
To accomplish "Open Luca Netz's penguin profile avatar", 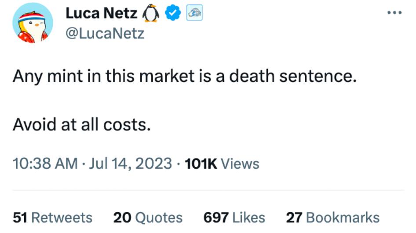I will [x=33, y=25].
